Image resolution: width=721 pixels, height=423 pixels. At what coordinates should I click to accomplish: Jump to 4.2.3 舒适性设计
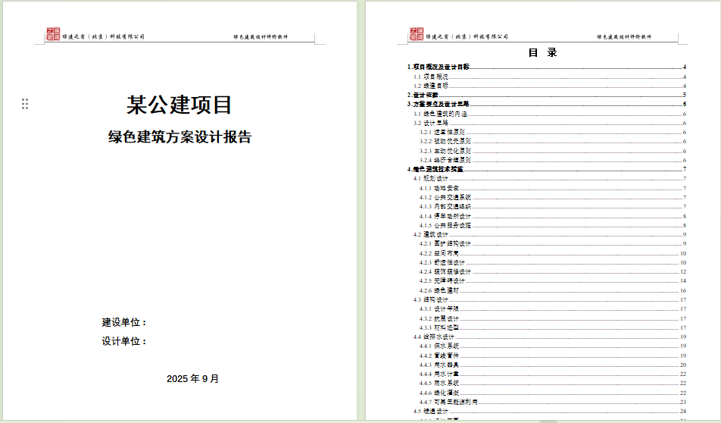(x=553, y=262)
